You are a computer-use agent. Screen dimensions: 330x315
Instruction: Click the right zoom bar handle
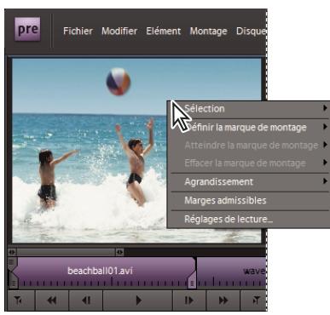pyautogui.click(x=119, y=252)
